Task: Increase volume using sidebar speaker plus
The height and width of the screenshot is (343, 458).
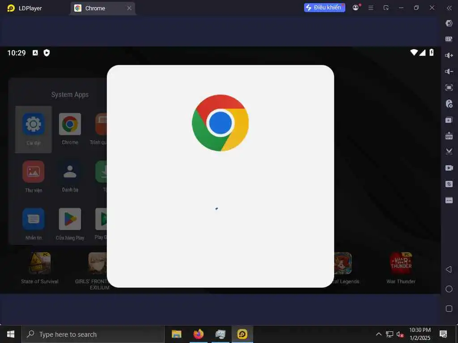Action: 449,55
